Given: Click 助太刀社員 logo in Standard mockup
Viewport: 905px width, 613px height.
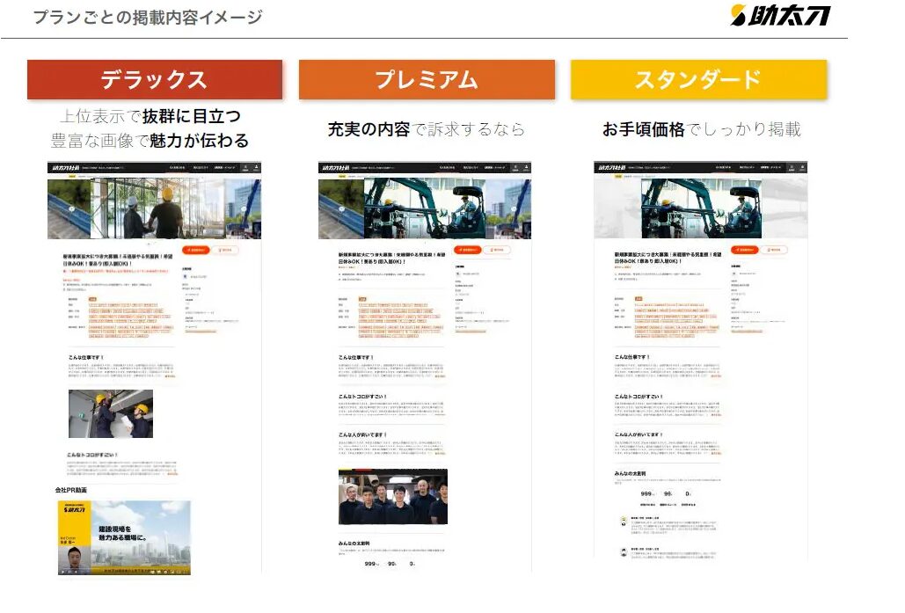Looking at the screenshot, I should pos(611,168).
